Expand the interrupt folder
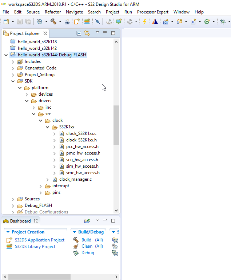231x280 pixels. point(40,186)
